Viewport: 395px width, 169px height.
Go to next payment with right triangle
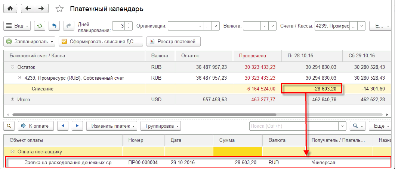pos(77,126)
